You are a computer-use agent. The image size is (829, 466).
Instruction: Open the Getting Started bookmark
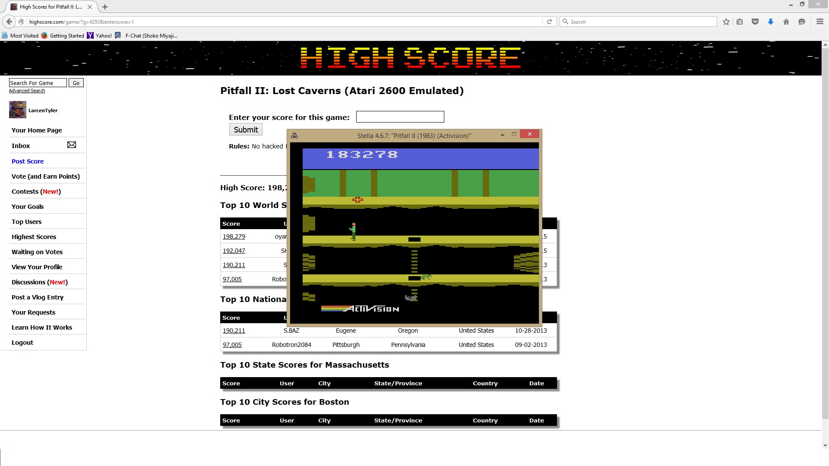tap(63, 36)
